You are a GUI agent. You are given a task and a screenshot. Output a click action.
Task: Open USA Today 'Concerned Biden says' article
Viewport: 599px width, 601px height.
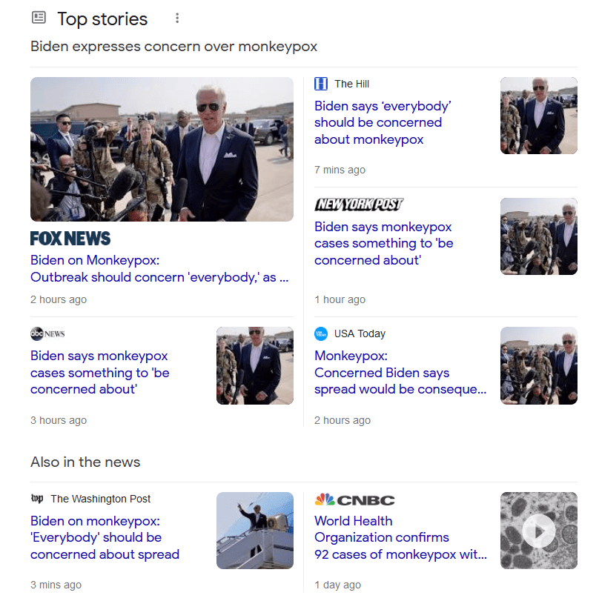(x=400, y=373)
